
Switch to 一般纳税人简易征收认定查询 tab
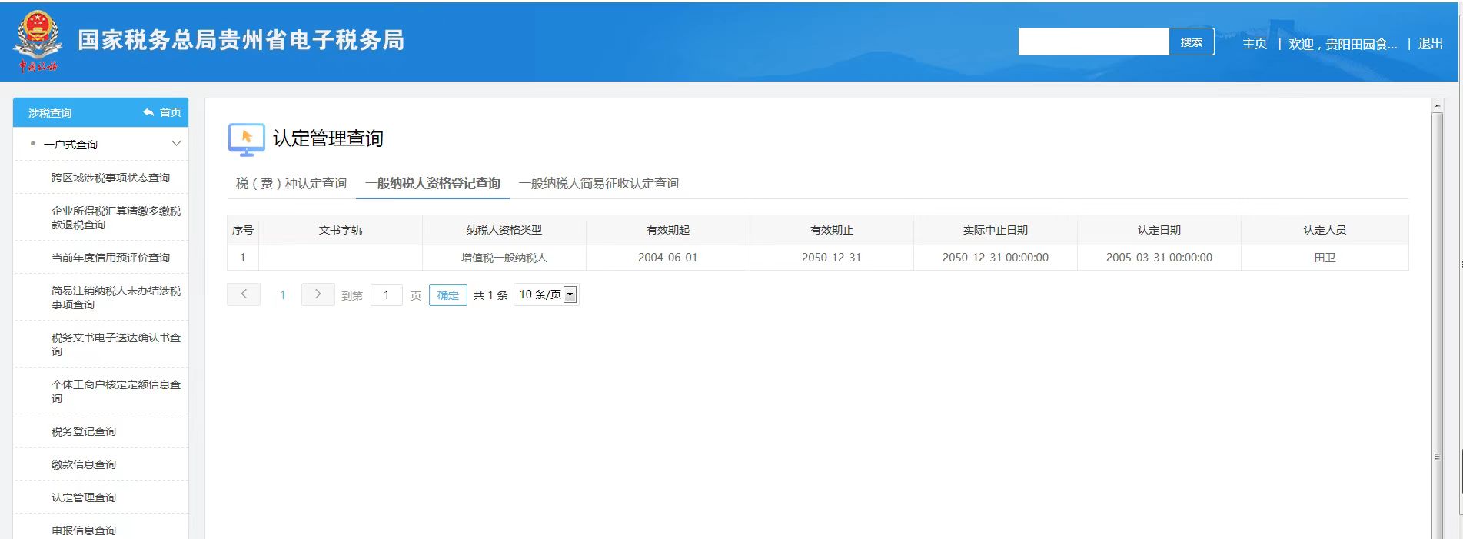click(598, 183)
